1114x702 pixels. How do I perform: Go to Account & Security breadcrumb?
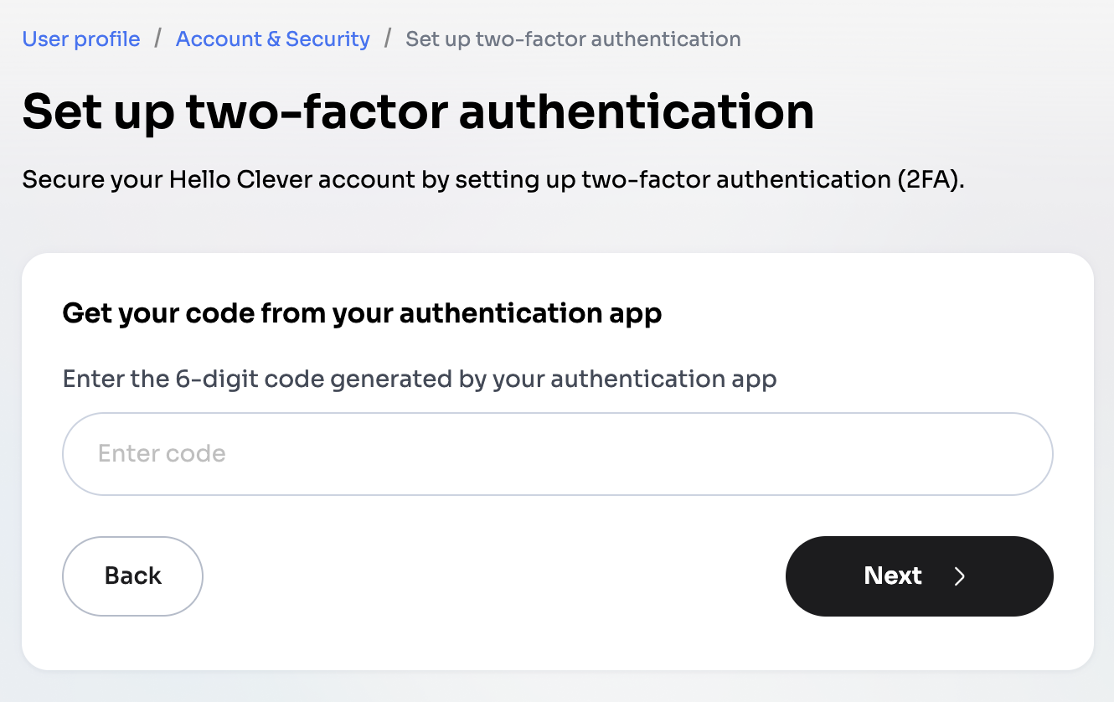[x=272, y=39]
